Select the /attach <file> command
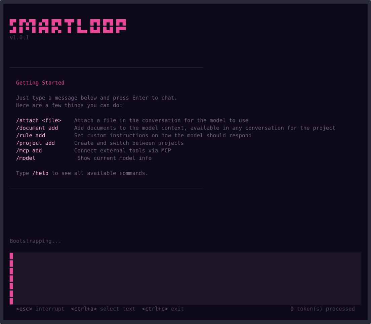The width and height of the screenshot is (371, 324). (x=39, y=120)
